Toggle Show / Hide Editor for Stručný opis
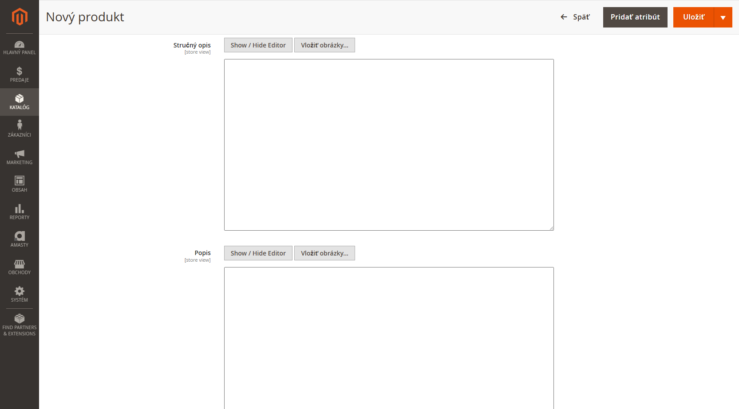Viewport: 739px width, 409px height. pos(258,45)
